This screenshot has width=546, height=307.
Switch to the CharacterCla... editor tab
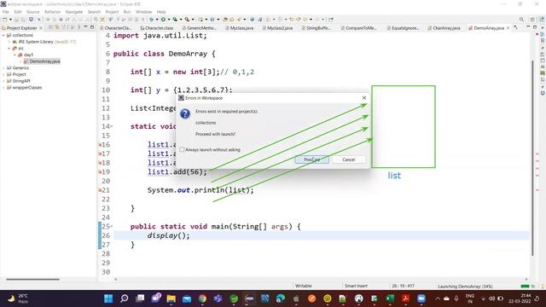115,28
